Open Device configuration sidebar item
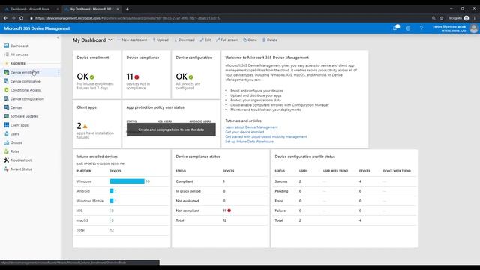 pos(27,99)
